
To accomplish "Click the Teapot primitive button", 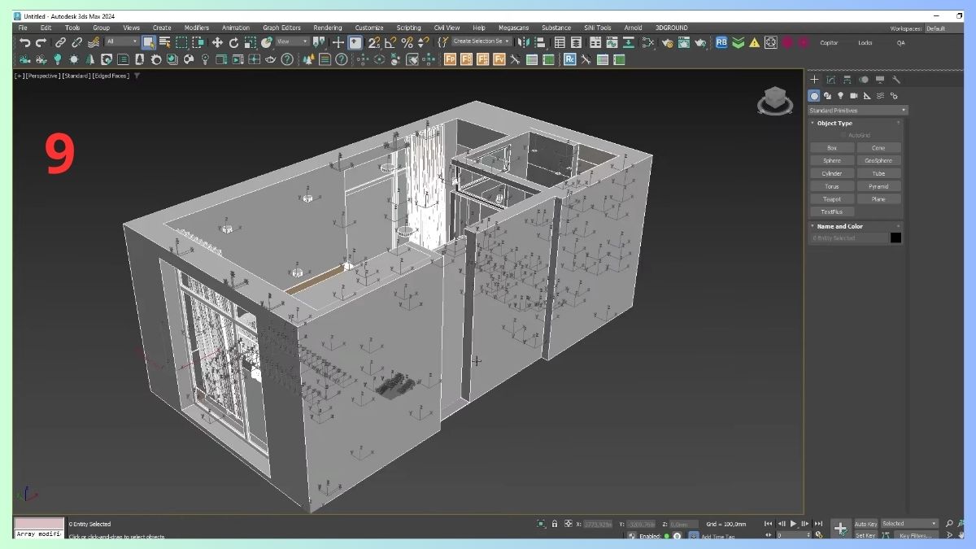I will click(831, 198).
